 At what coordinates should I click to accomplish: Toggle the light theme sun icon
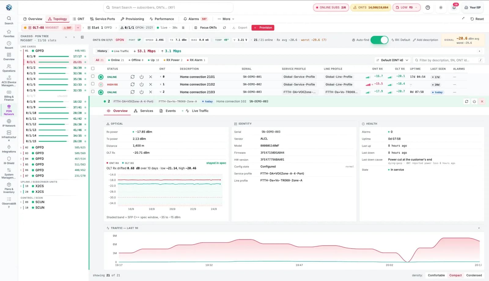coord(441,7)
